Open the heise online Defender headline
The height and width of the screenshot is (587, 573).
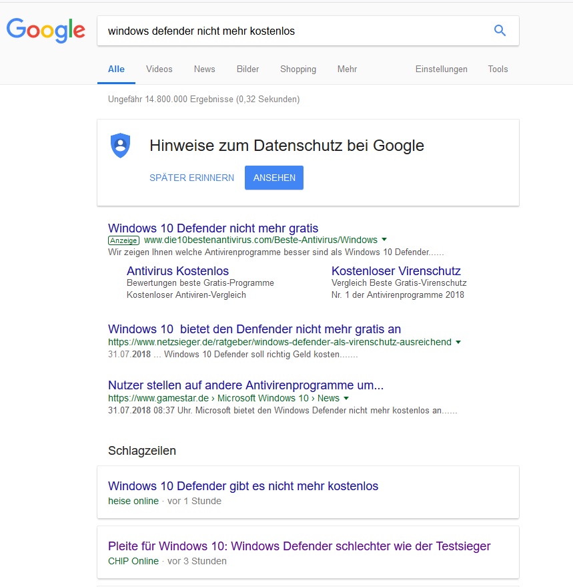[243, 486]
